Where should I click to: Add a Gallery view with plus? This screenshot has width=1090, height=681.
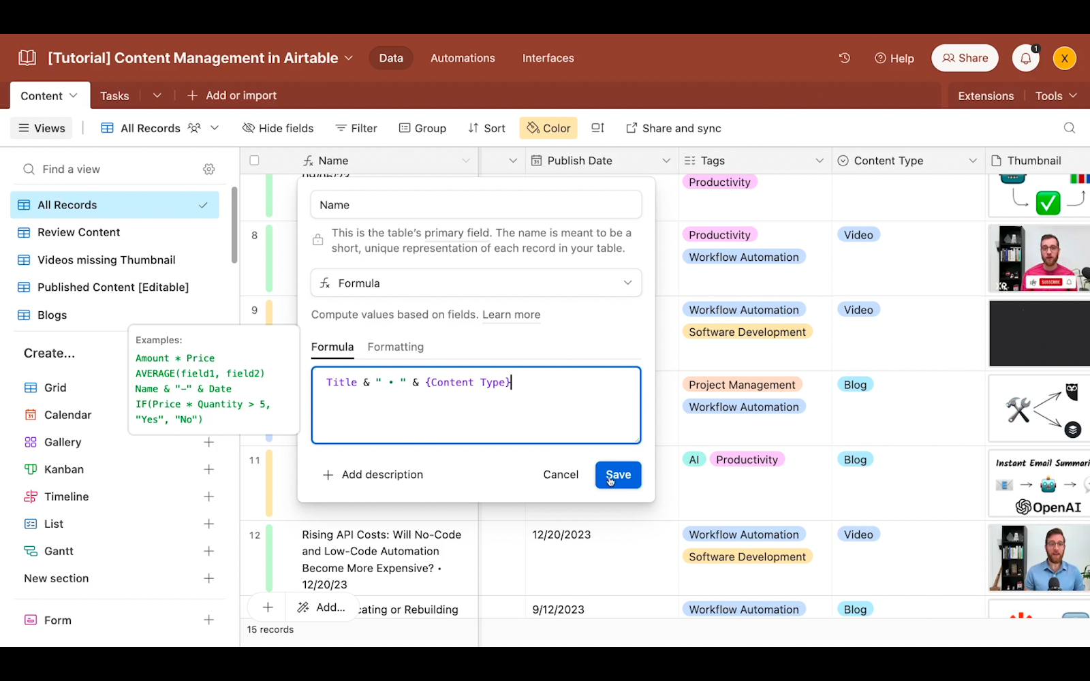click(x=209, y=442)
